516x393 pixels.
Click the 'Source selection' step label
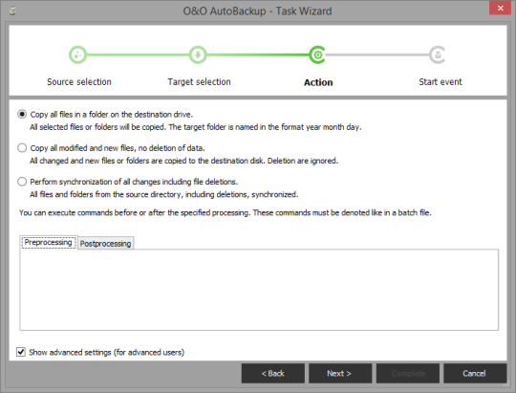[x=79, y=81]
